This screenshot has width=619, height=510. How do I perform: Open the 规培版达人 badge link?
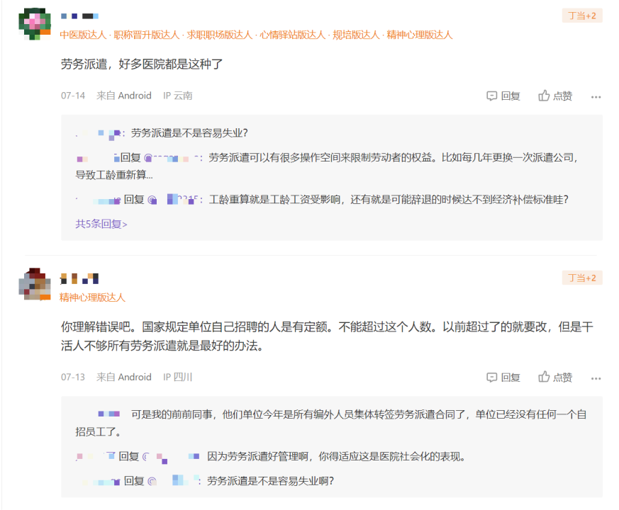coord(356,35)
